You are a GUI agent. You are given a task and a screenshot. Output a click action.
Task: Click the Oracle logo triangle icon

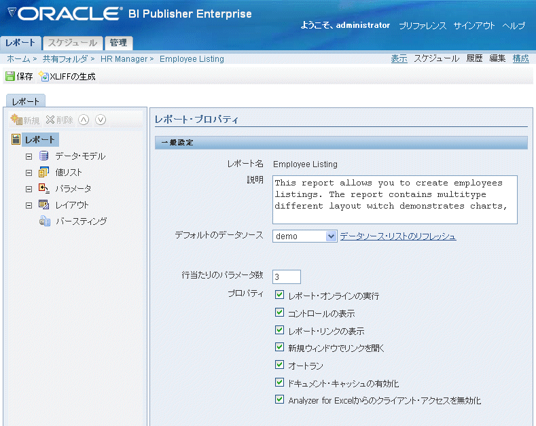pyautogui.click(x=12, y=13)
